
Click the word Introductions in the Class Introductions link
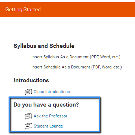(58, 92)
